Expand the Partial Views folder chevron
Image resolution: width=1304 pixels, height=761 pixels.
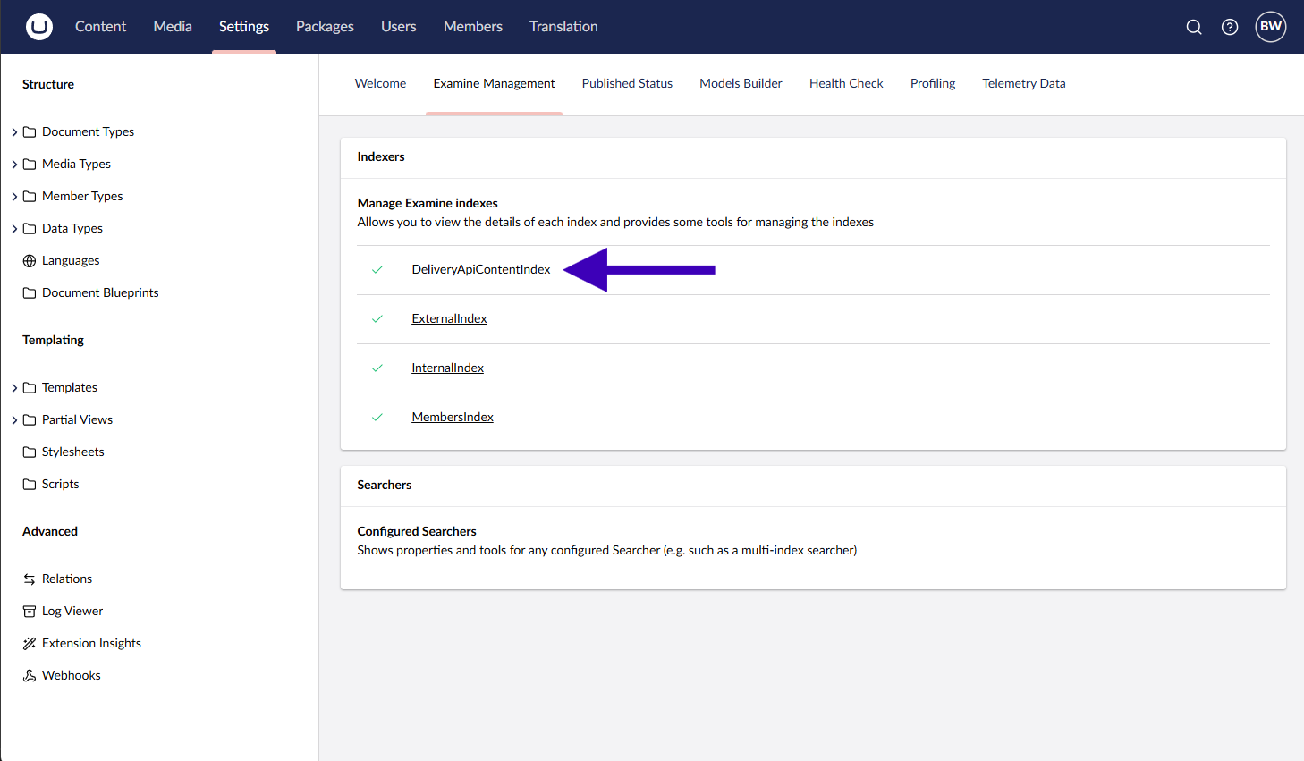pyautogui.click(x=14, y=420)
